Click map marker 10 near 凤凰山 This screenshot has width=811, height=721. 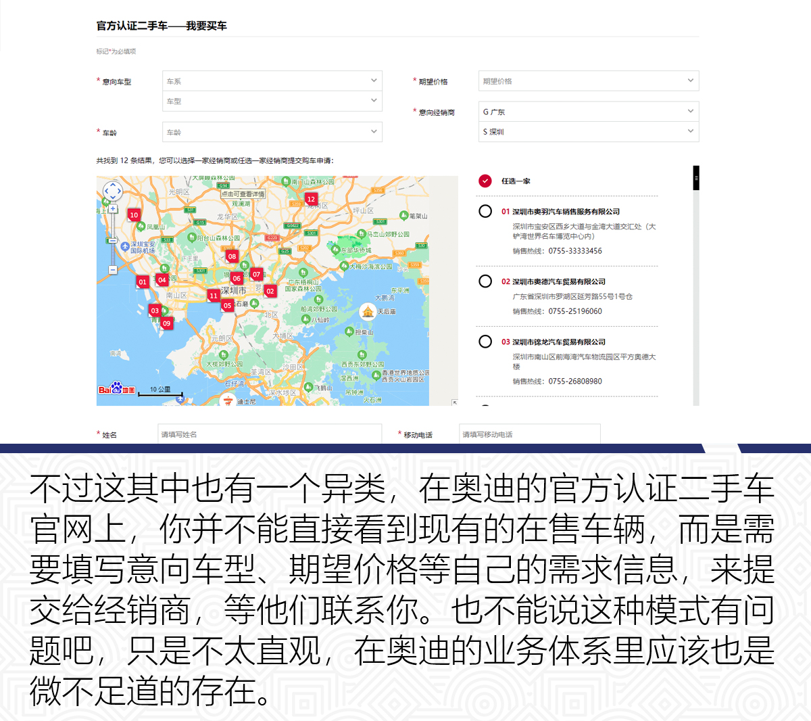click(x=134, y=214)
